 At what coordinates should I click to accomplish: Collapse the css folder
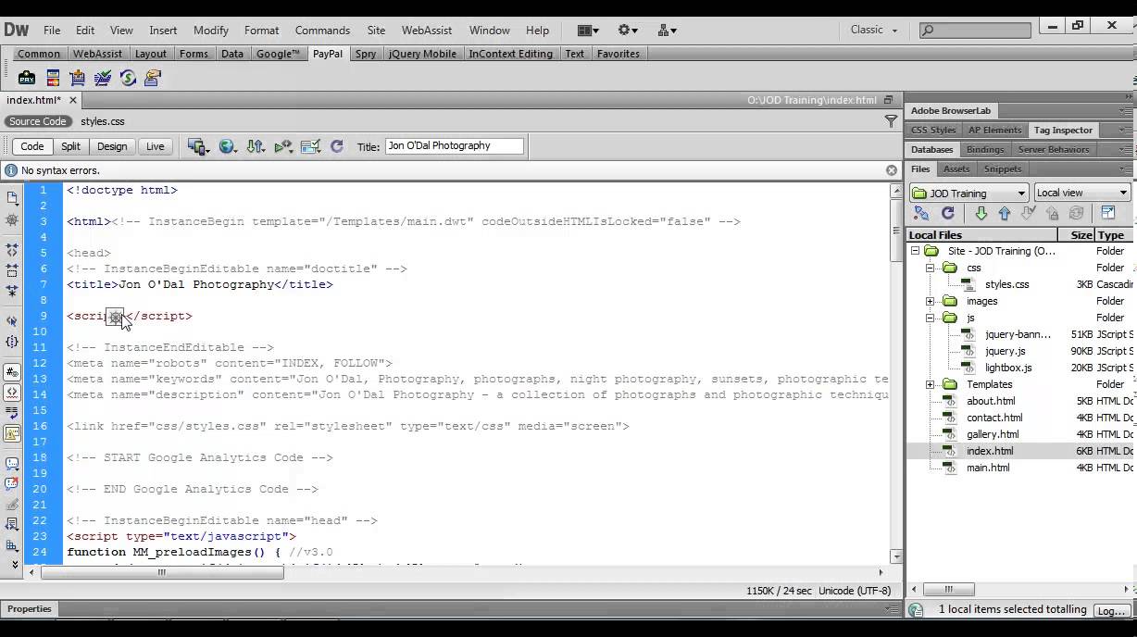coord(931,268)
